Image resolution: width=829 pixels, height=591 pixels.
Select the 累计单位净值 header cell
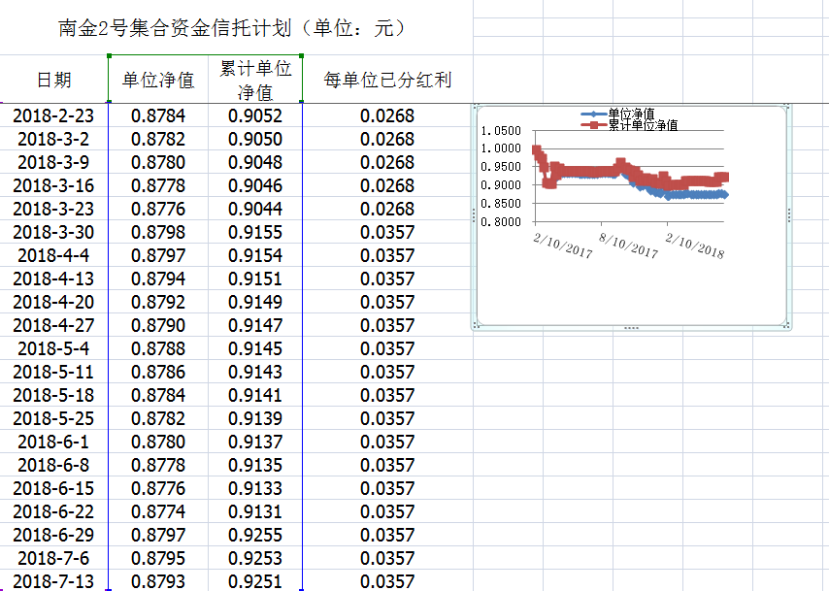255,80
